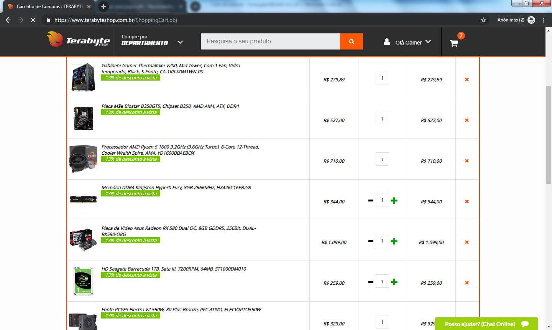Viewport: 552px width, 330px height.
Task: Click quantity field for Radeon RX 580
Action: [382, 241]
